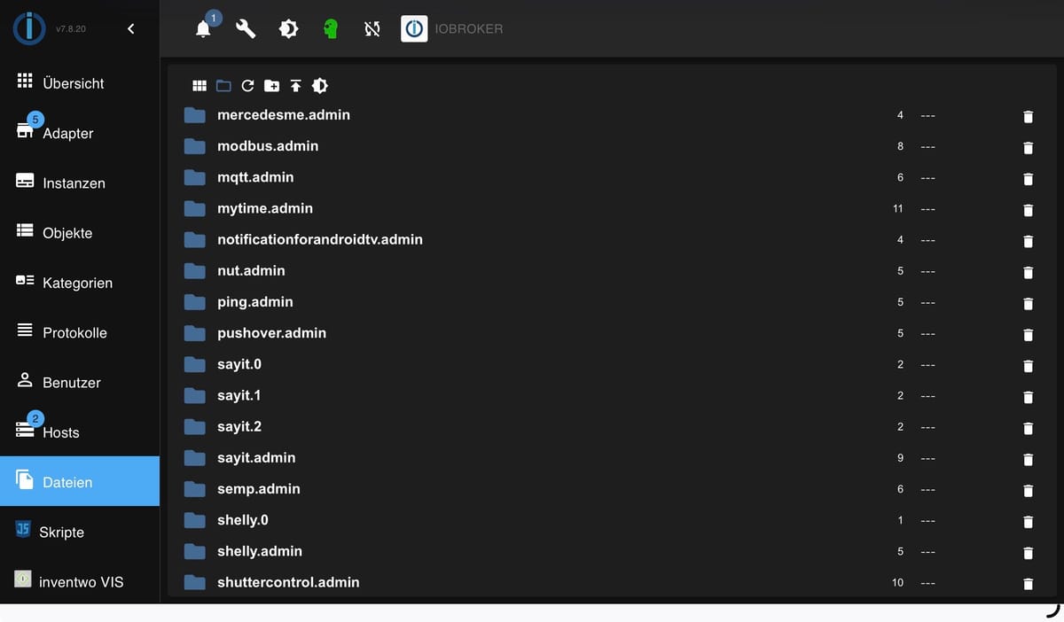1064x622 pixels.
Task: Open the notifications bell
Action: click(x=203, y=29)
